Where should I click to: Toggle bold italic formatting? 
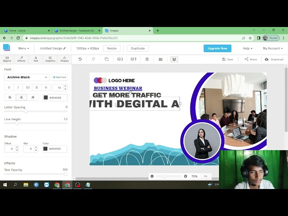[28, 88]
